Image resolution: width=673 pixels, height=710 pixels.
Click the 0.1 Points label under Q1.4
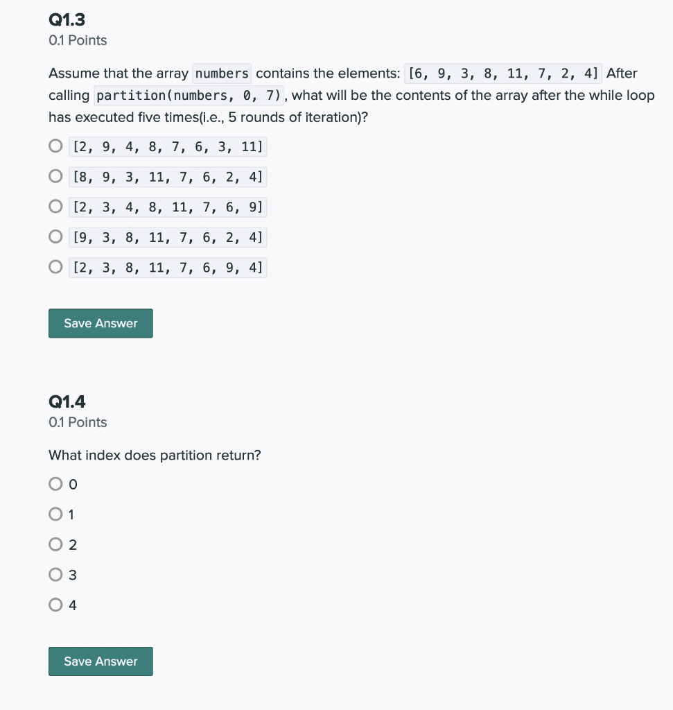click(x=77, y=422)
